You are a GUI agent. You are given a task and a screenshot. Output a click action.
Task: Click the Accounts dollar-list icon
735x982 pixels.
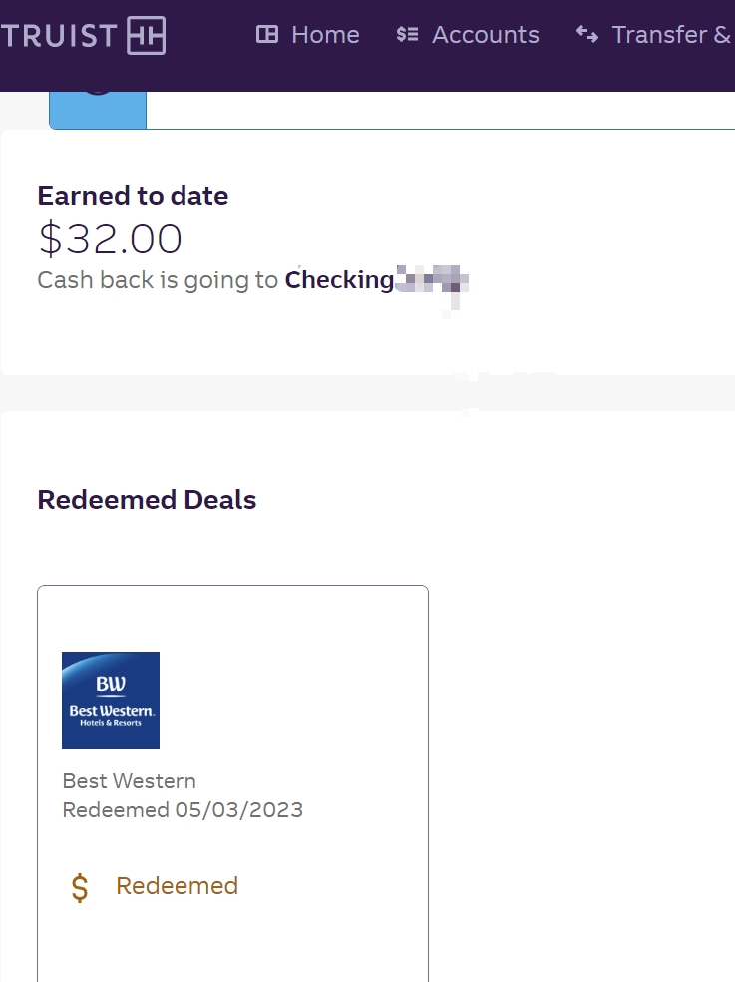(407, 35)
